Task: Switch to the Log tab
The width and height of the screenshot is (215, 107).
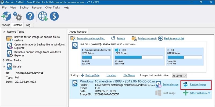Action: click(28, 25)
